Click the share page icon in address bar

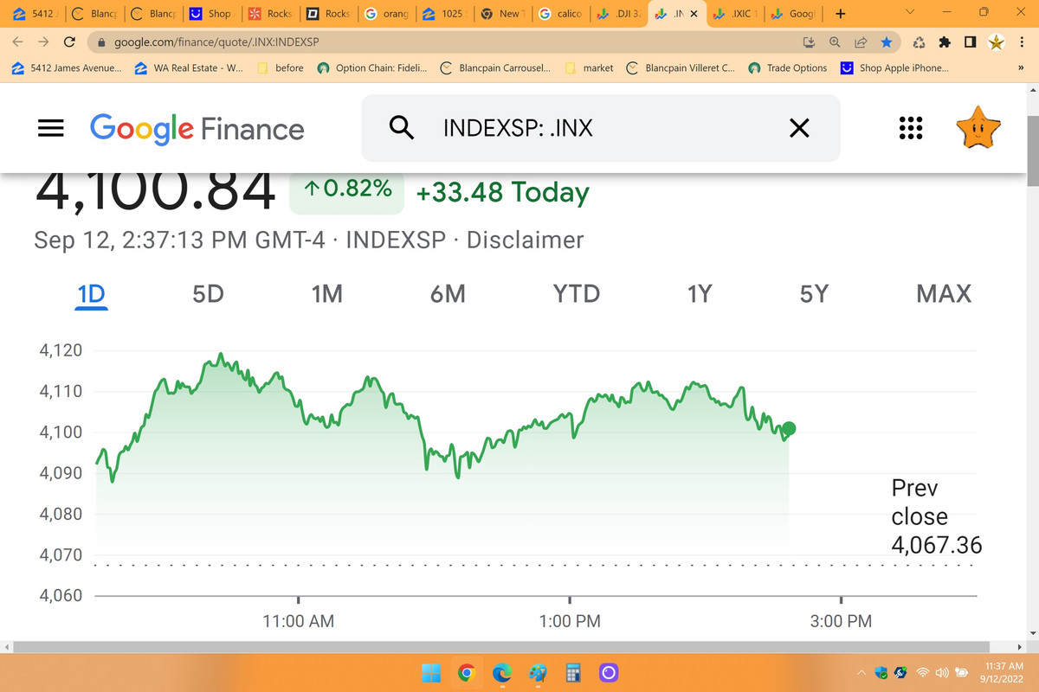(861, 41)
